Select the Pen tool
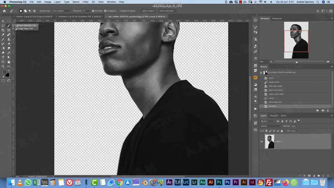 coord(9,53)
